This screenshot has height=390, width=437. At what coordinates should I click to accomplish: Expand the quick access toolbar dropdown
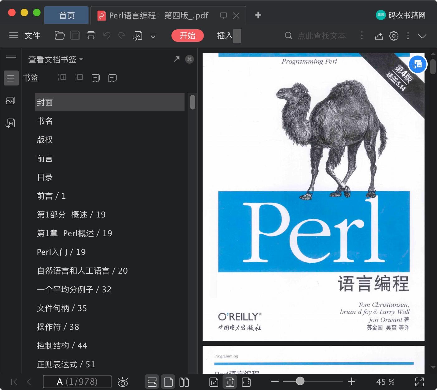coord(153,36)
